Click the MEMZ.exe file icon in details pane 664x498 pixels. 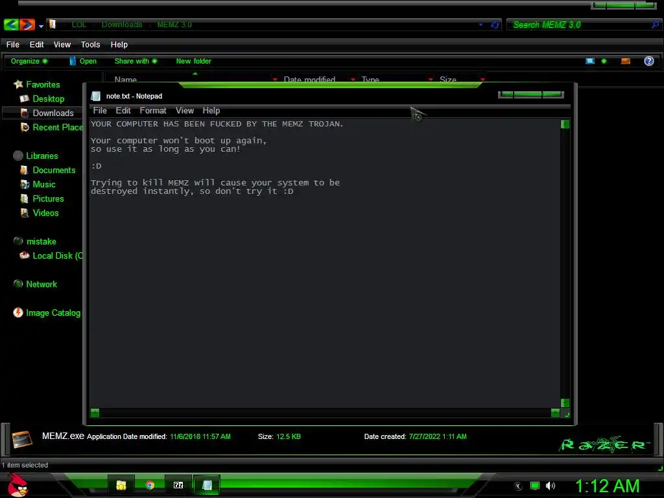(22, 440)
